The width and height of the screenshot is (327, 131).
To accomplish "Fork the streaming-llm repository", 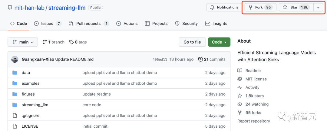I will pyautogui.click(x=259, y=7).
